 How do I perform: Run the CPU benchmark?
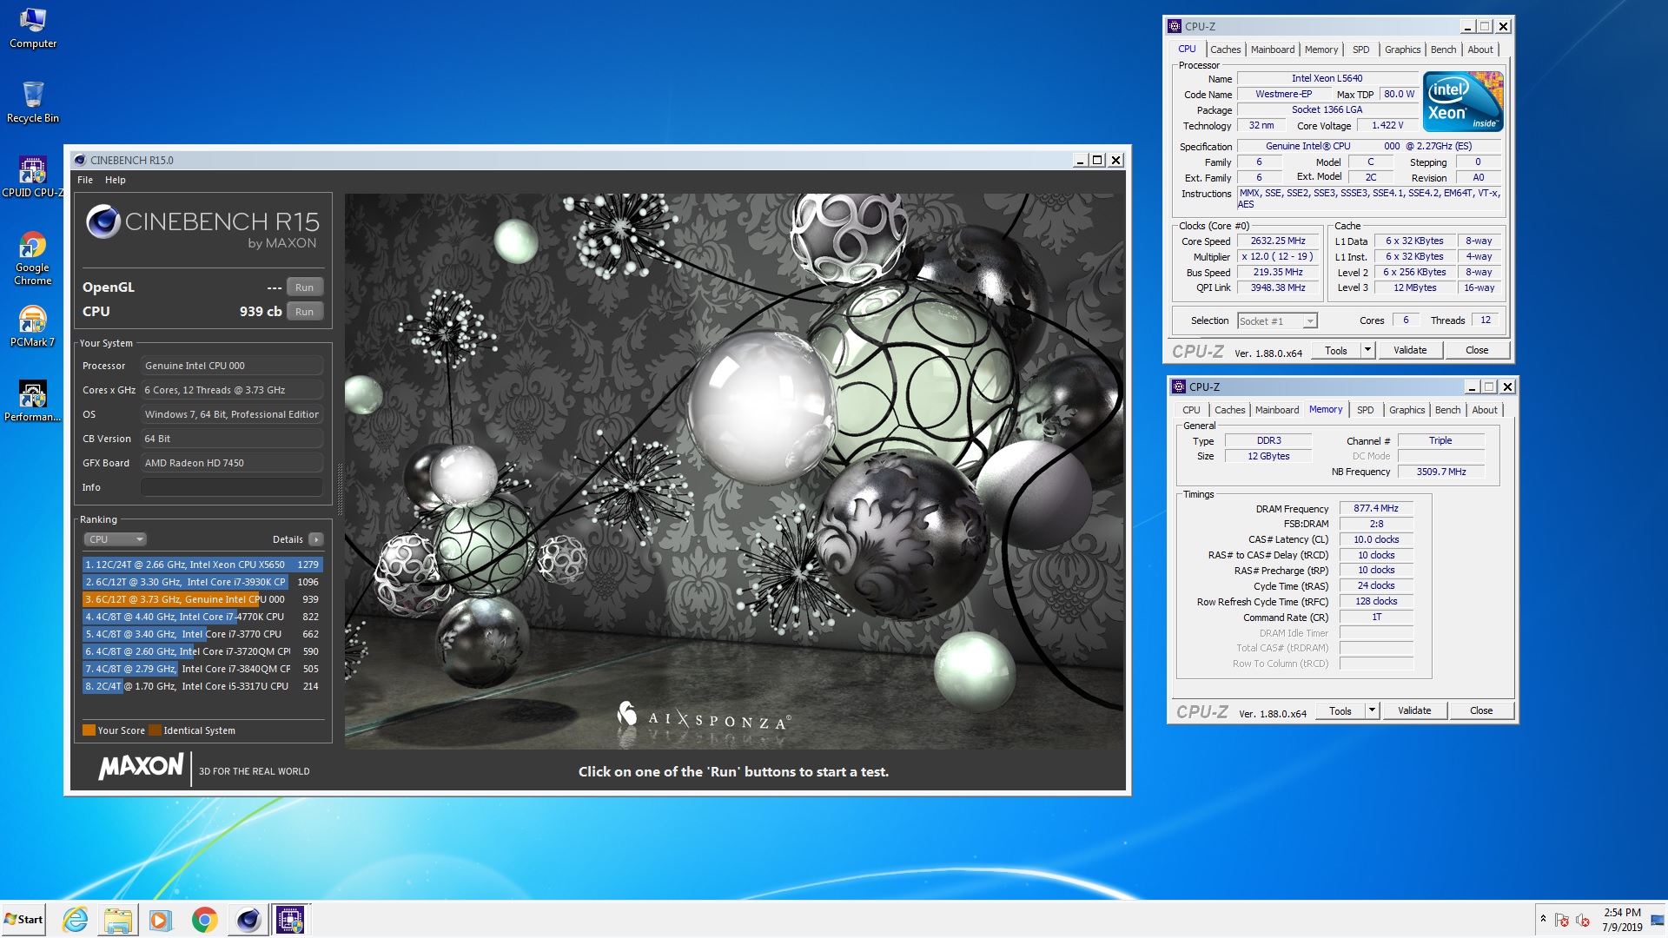click(304, 312)
